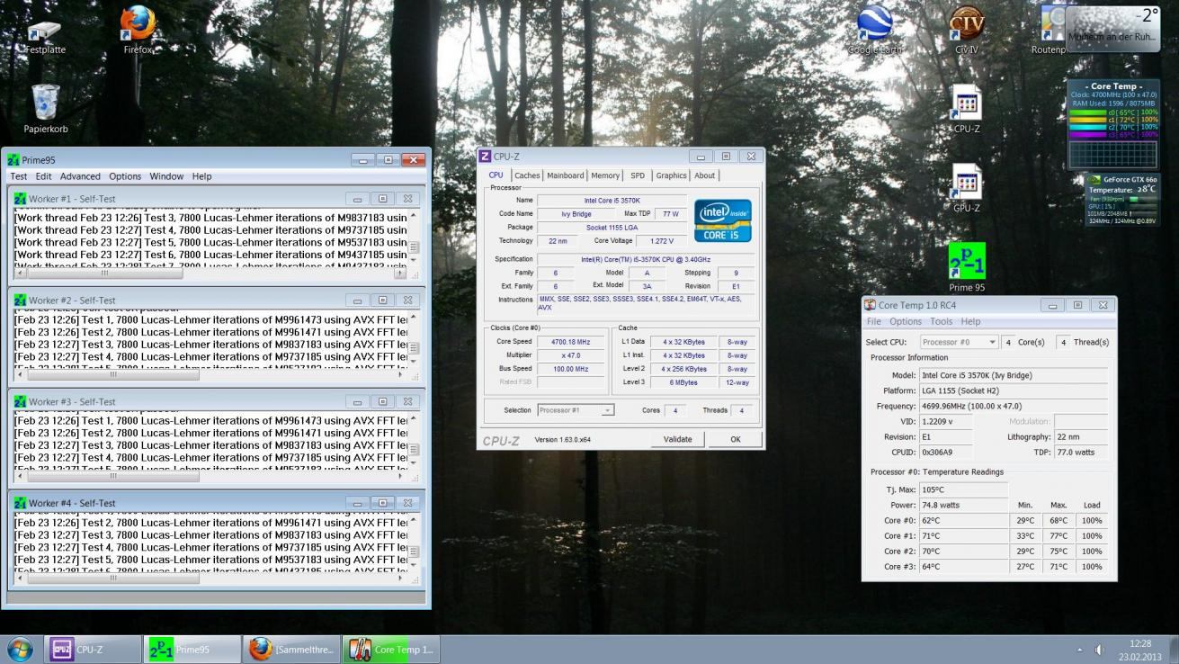Image resolution: width=1179 pixels, height=664 pixels.
Task: Click Core Temp Power 74.8 watts value
Action: point(963,506)
